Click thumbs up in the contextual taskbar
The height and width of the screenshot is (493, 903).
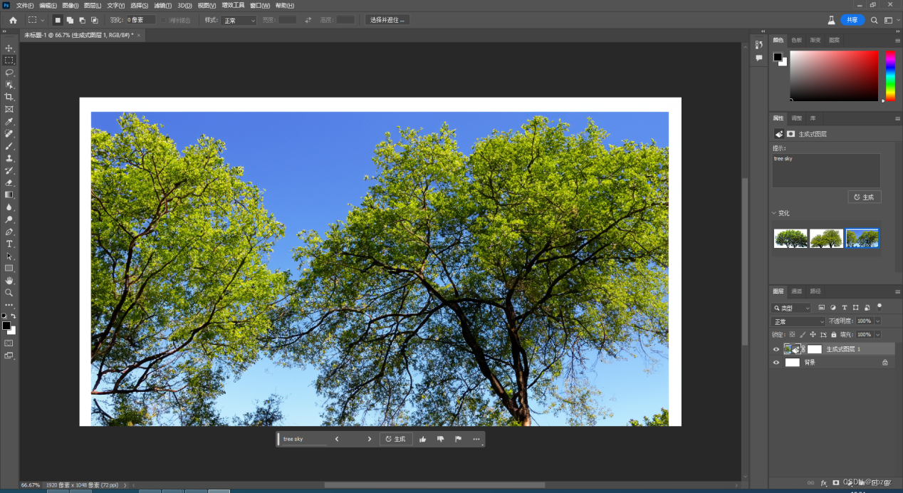coord(423,439)
